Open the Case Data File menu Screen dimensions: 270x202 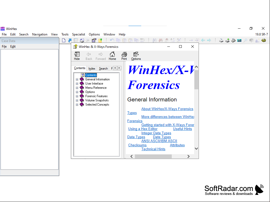click(x=4, y=46)
